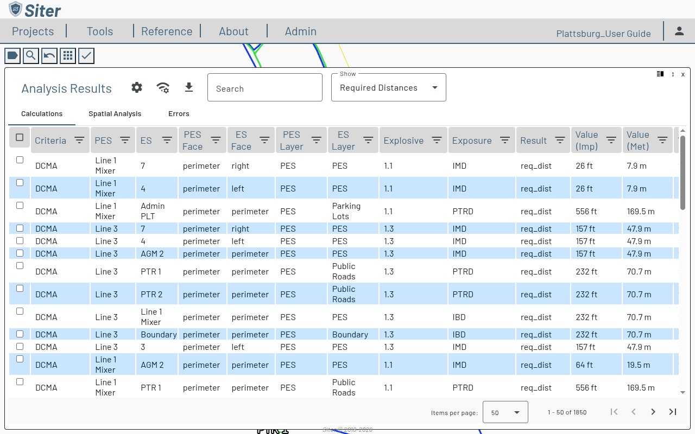Viewport: 695px width, 434px height.
Task: Check the Line 1 Mixer to 4 row
Action: [x=20, y=183]
